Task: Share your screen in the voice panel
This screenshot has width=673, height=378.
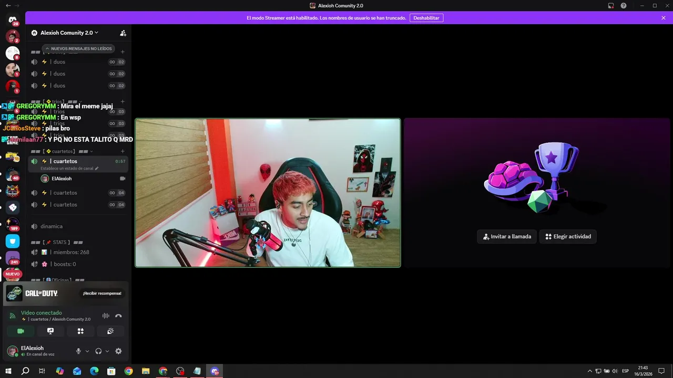Action: coord(50,331)
